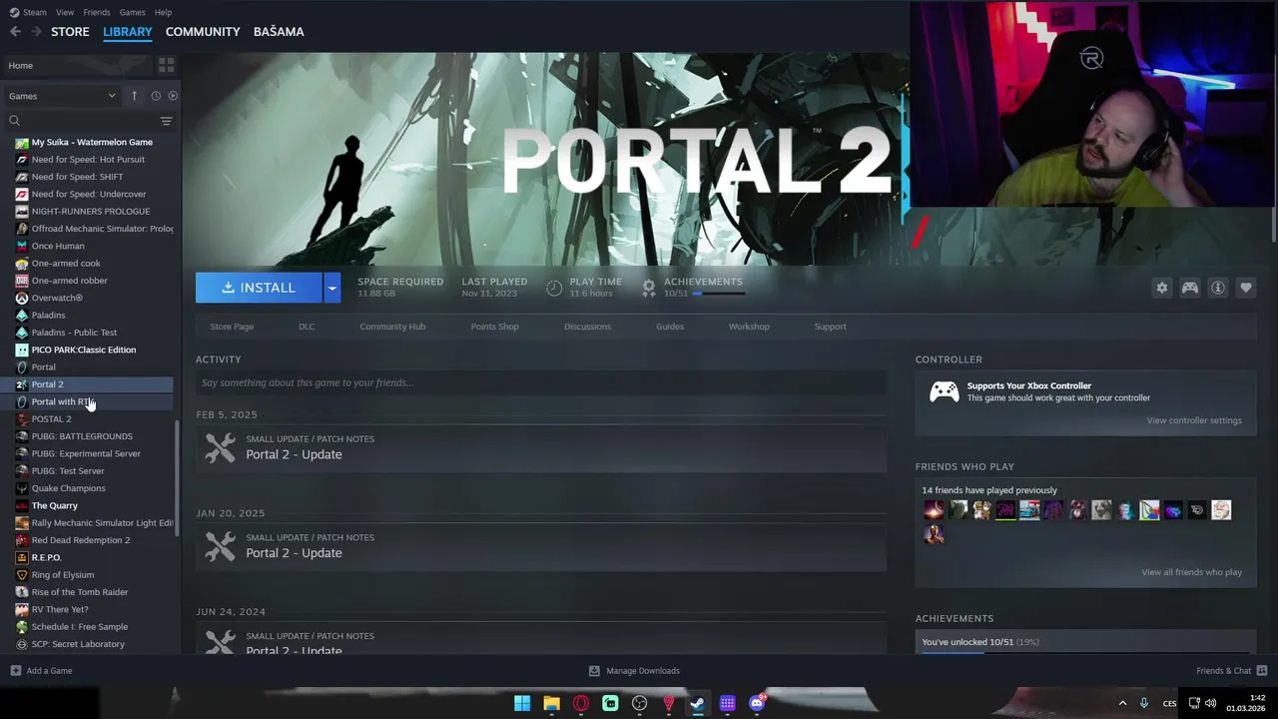
Task: Show hidden system tray icons chevron
Action: pos(1122,704)
